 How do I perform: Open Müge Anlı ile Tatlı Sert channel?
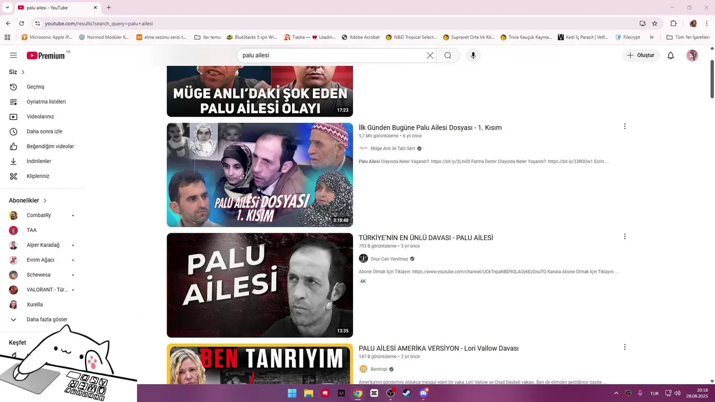393,149
